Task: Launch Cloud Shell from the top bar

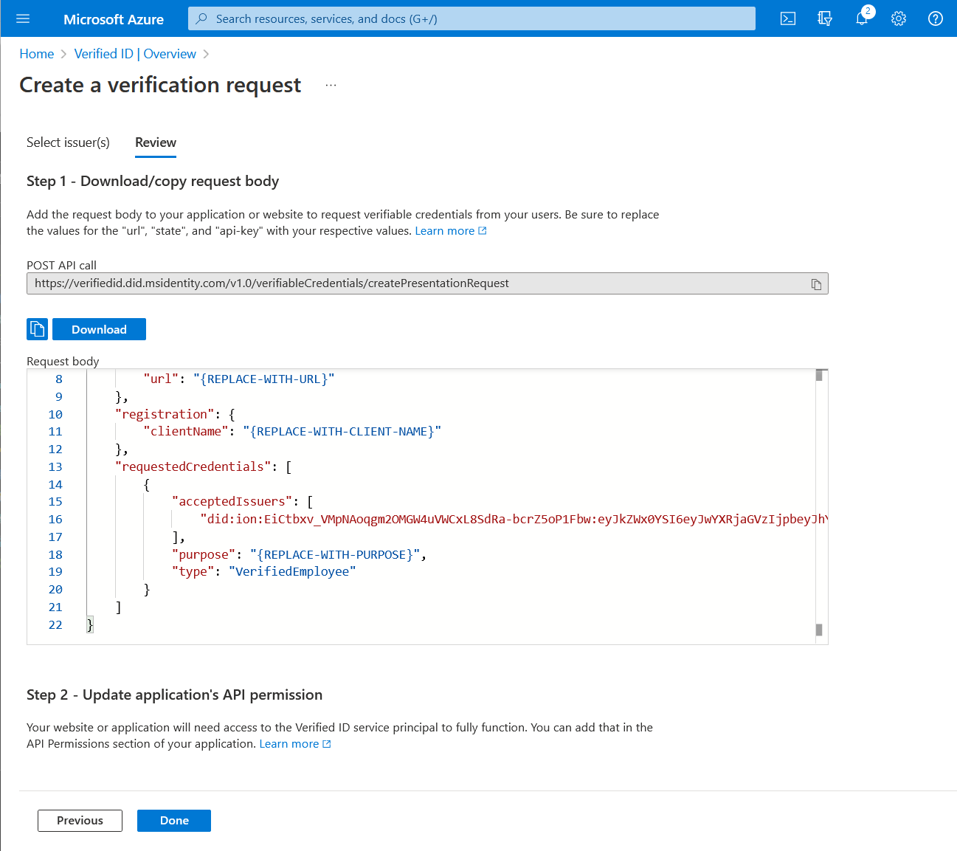Action: (x=788, y=18)
